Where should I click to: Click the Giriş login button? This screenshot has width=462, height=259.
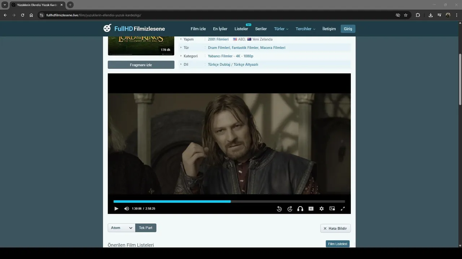[348, 29]
